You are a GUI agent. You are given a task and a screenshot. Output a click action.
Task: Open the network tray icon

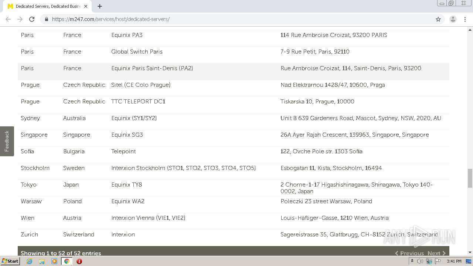coord(429,261)
